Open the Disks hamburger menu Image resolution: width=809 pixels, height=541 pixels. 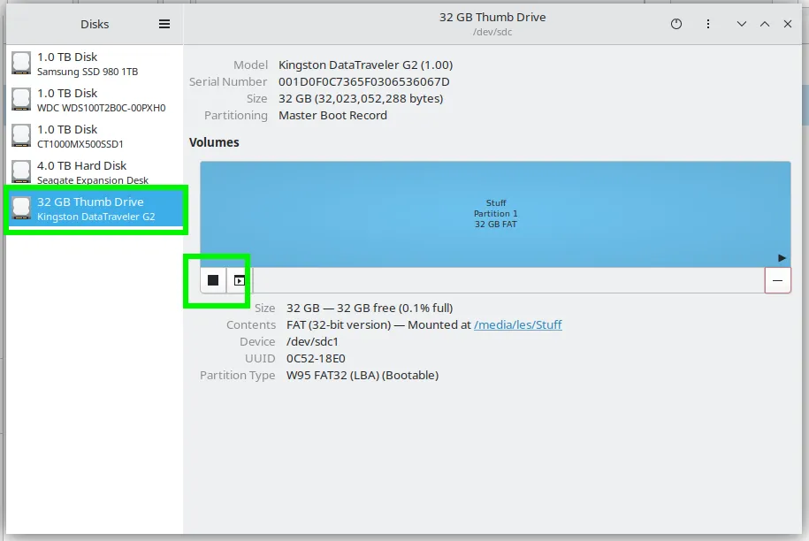(x=164, y=24)
